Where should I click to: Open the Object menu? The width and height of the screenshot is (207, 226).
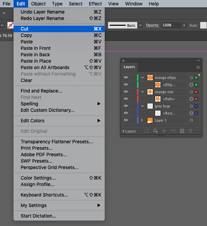(38, 4)
